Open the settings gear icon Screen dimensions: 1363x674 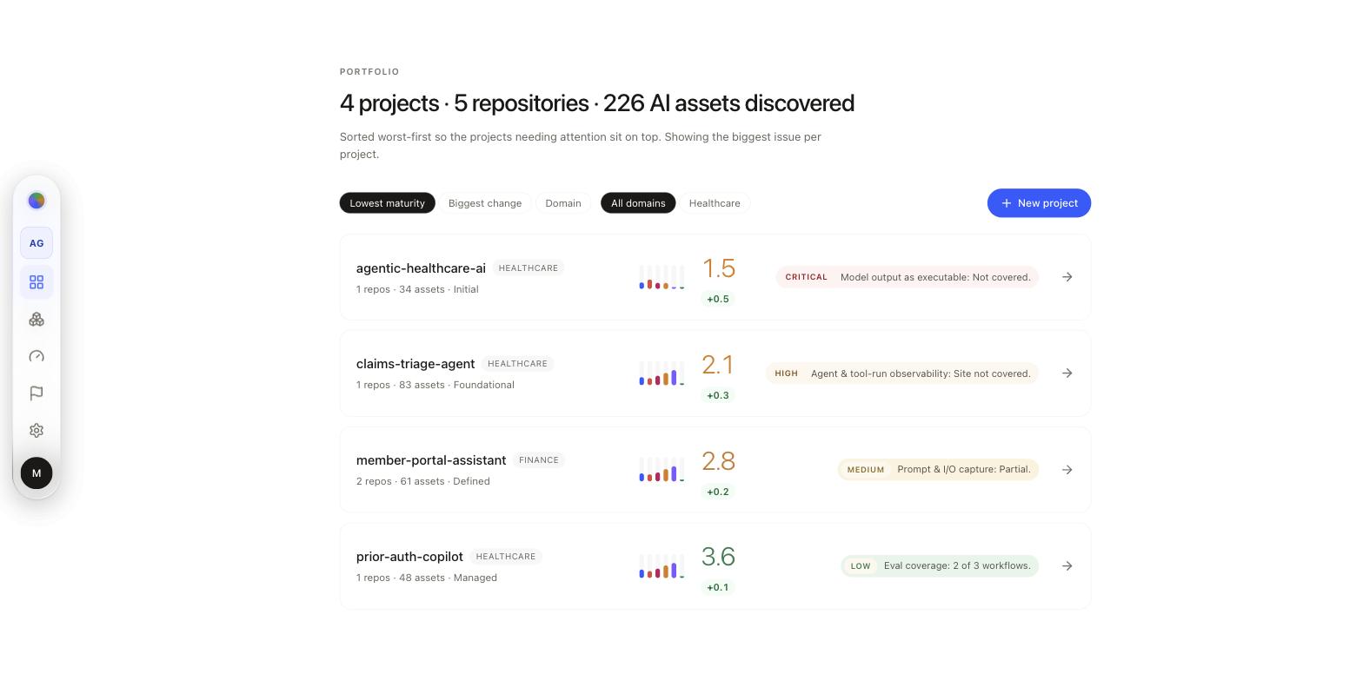tap(37, 431)
